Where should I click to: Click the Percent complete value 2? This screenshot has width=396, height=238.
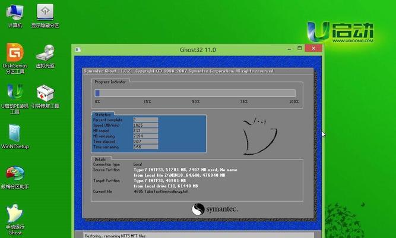(145, 120)
